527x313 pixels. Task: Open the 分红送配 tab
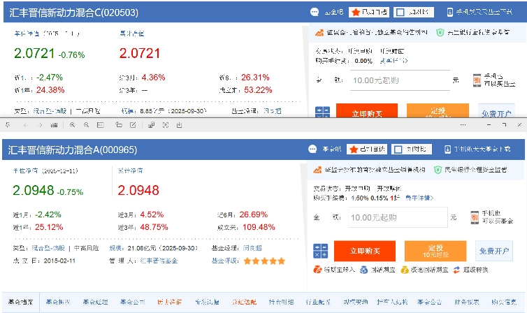244,302
